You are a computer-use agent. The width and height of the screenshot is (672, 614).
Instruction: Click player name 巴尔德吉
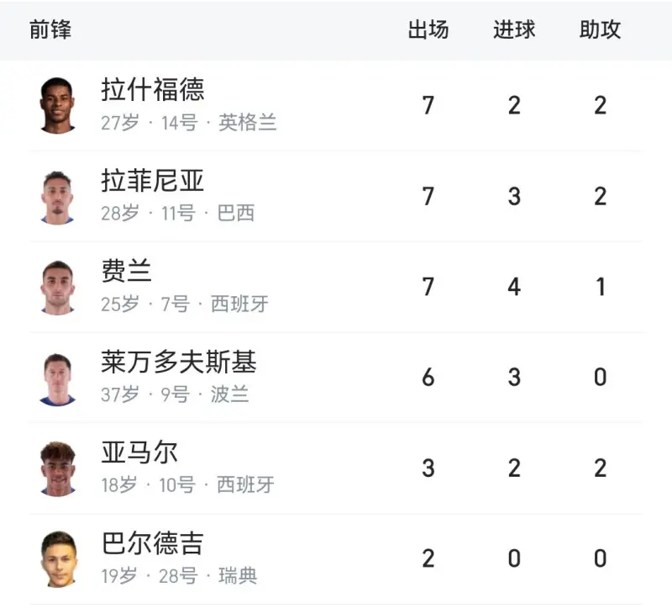click(x=153, y=544)
